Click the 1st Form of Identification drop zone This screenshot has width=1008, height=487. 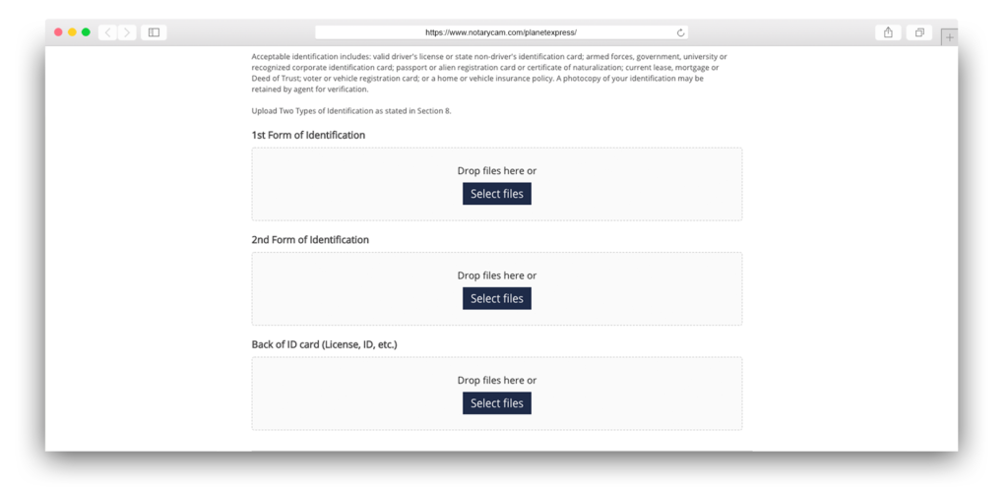tap(497, 184)
